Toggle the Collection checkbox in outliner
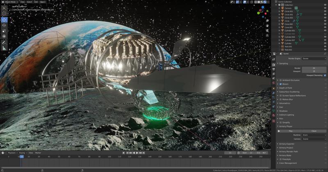 pos(279,5)
